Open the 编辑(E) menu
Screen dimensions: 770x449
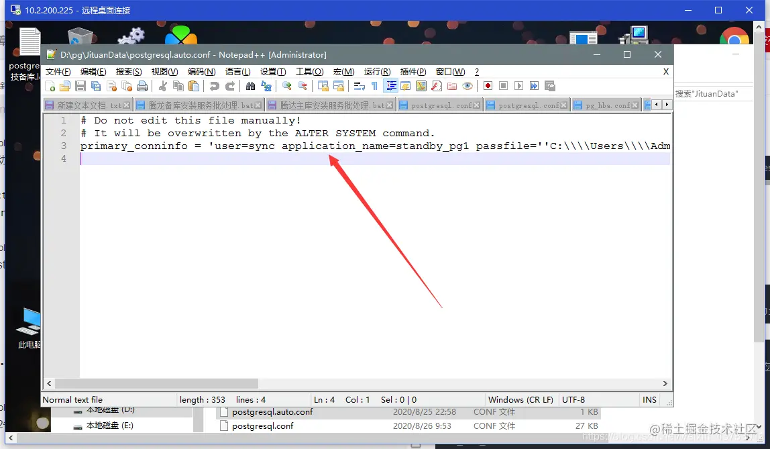pos(93,72)
